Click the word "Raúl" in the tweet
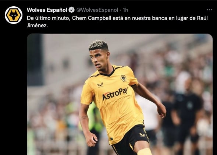This screenshot has width=217, height=155. pos(202,18)
